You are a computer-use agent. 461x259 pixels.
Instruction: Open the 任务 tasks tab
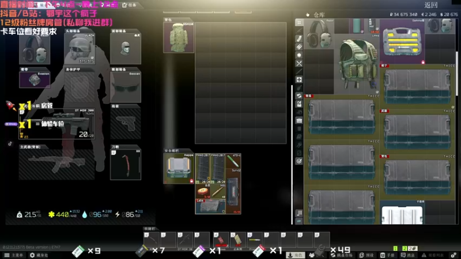pos(129,5)
